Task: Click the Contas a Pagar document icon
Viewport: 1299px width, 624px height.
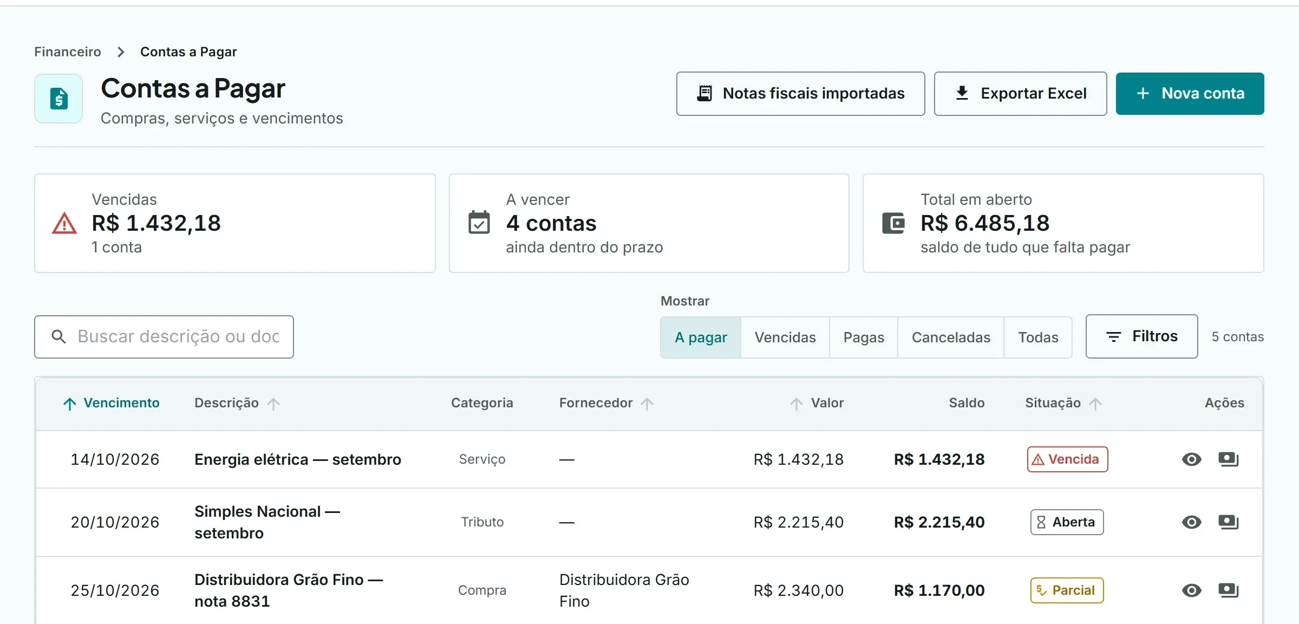Action: (x=58, y=99)
